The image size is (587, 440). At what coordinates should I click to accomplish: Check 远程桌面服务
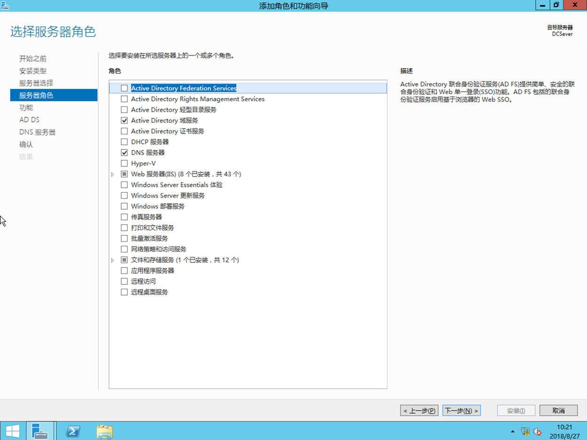(x=124, y=292)
